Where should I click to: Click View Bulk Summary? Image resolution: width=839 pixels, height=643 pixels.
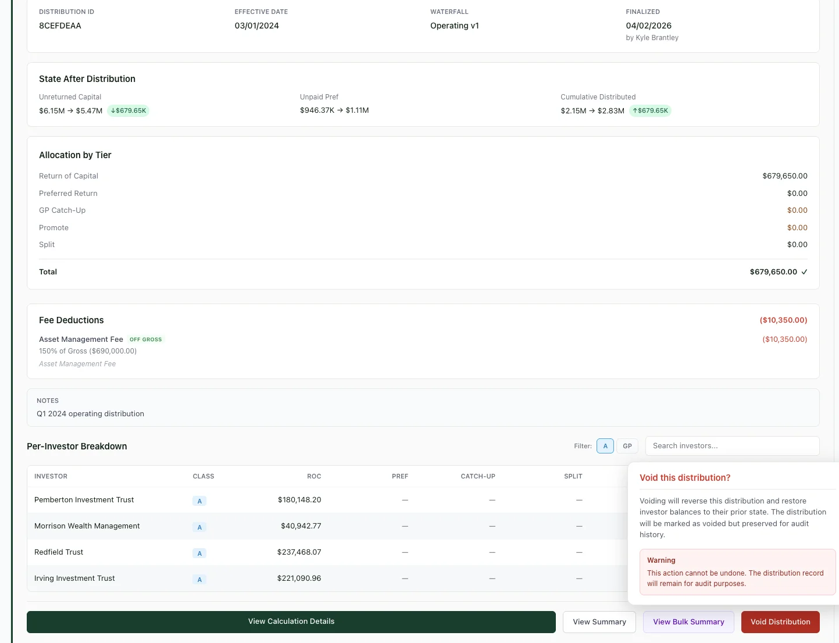688,621
